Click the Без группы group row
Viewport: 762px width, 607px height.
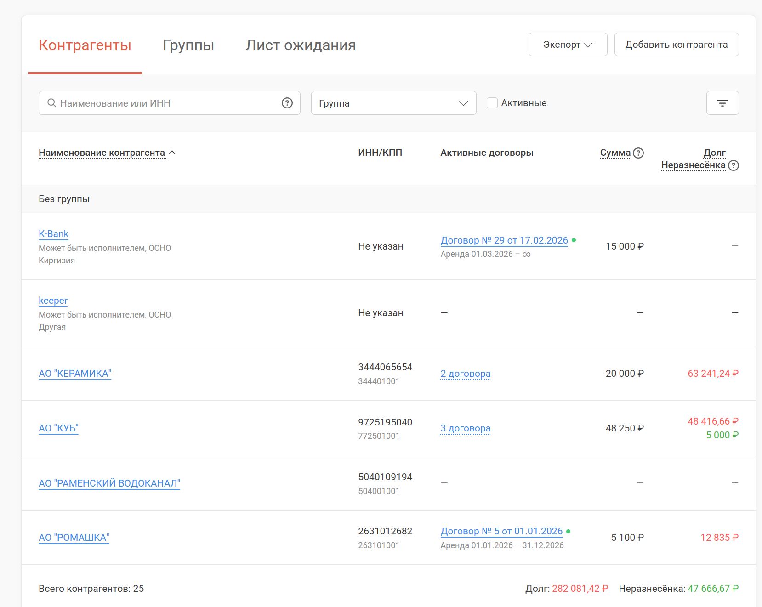point(388,199)
